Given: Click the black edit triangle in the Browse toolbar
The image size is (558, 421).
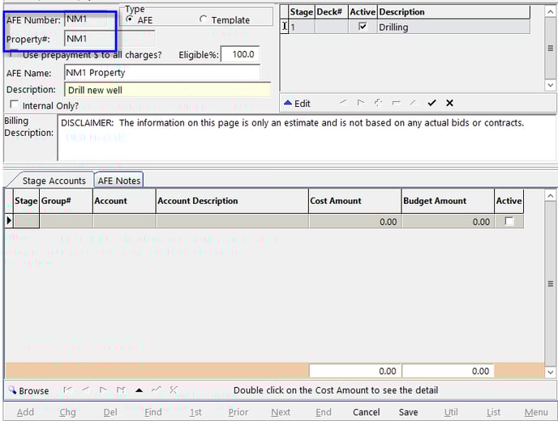Looking at the screenshot, I should click(x=139, y=390).
